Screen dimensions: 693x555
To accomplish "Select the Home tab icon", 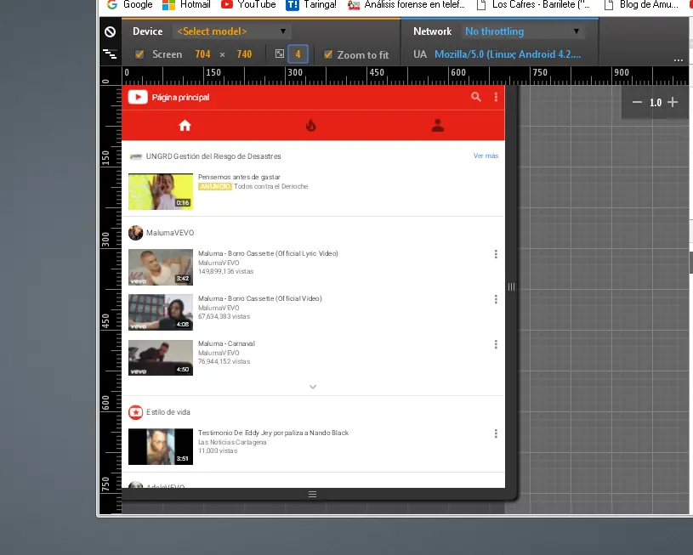I will point(185,126).
